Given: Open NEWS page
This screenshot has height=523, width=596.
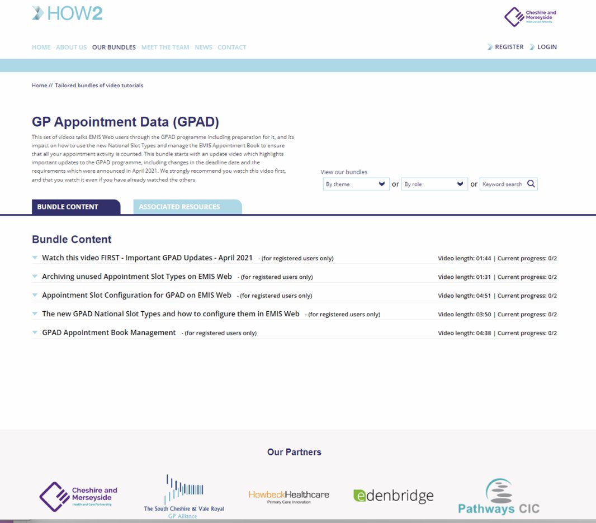Looking at the screenshot, I should (x=204, y=47).
